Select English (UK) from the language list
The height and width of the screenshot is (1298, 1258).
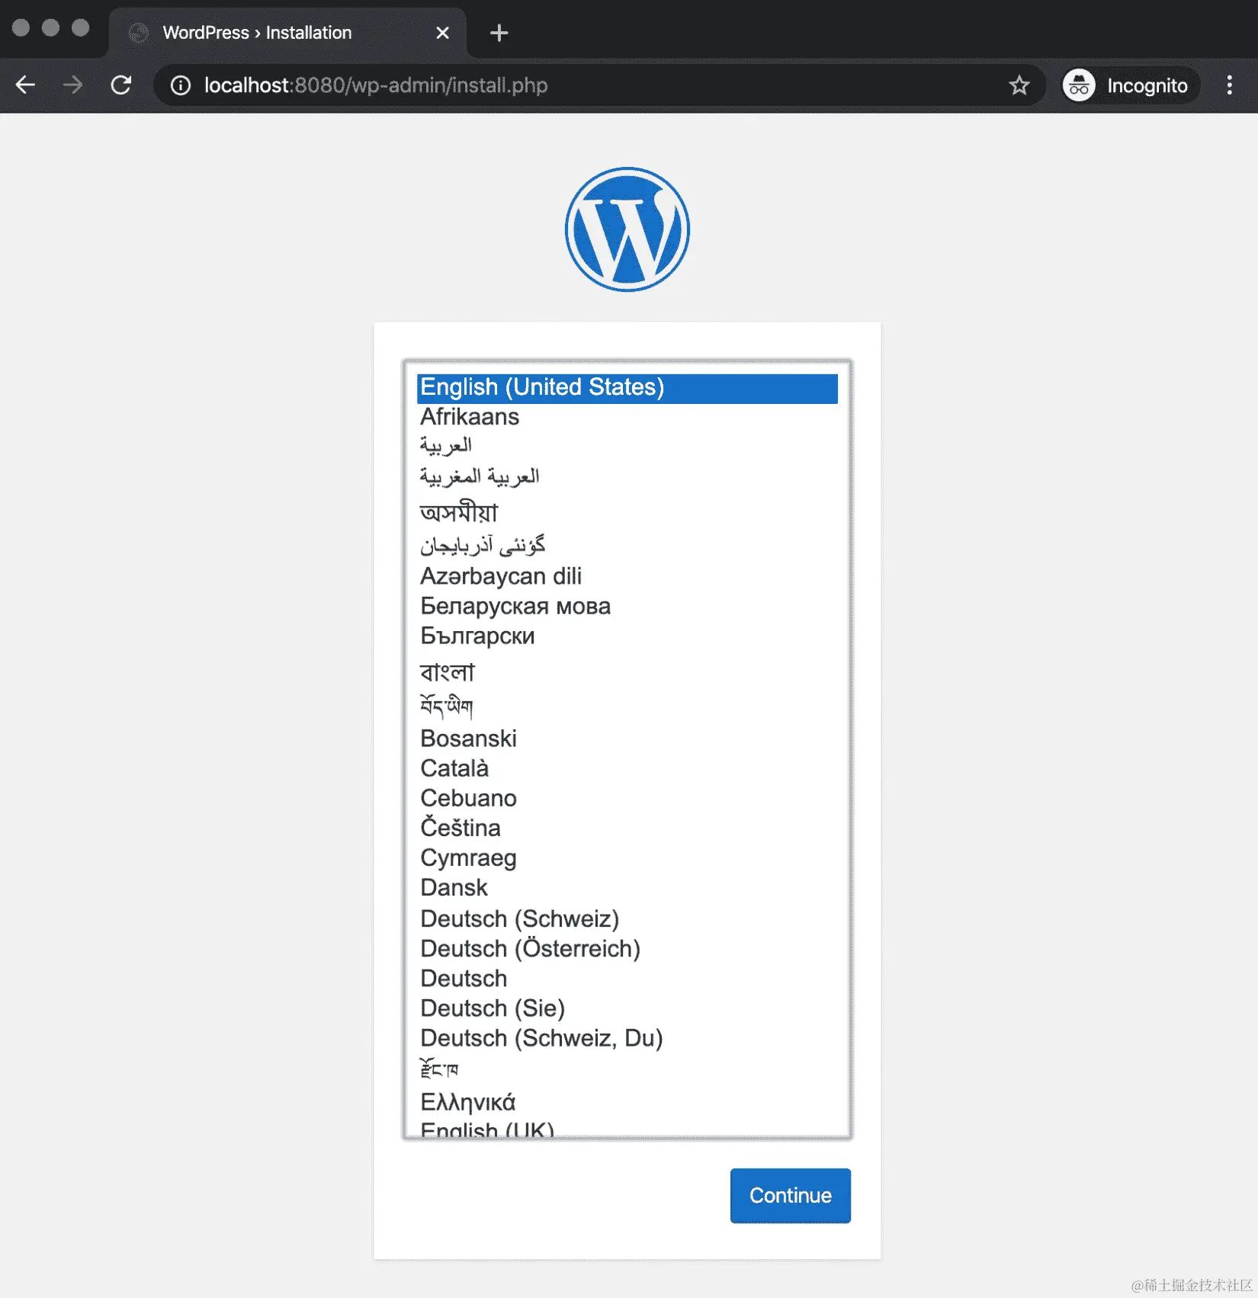click(486, 1130)
